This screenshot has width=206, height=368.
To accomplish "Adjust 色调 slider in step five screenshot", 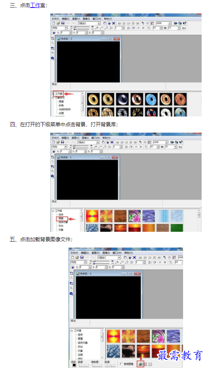I will 110,365.
